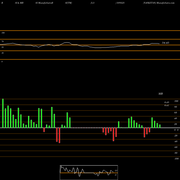The width and height of the screenshot is (180, 180).
Task: Select the 0.41 value beside the MR panel
Action: [x=167, y=105]
